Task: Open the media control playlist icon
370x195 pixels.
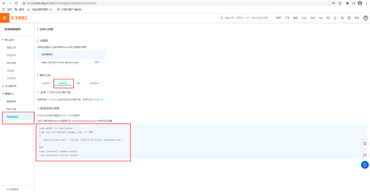Action: point(354,3)
